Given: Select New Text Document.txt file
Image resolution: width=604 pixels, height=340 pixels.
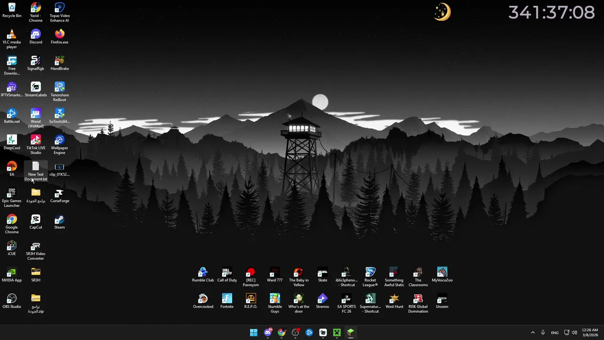Looking at the screenshot, I should [36, 171].
